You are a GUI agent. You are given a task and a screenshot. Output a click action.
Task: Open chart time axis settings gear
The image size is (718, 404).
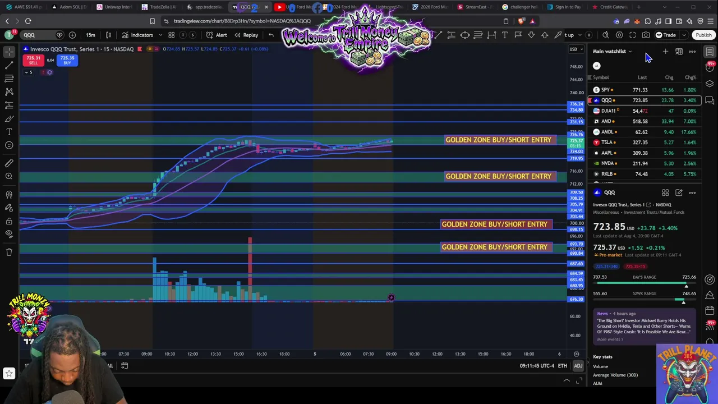click(x=576, y=354)
